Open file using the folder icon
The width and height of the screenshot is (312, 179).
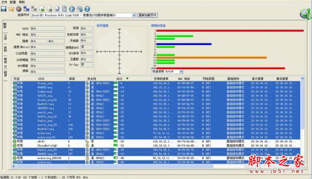coord(11,9)
